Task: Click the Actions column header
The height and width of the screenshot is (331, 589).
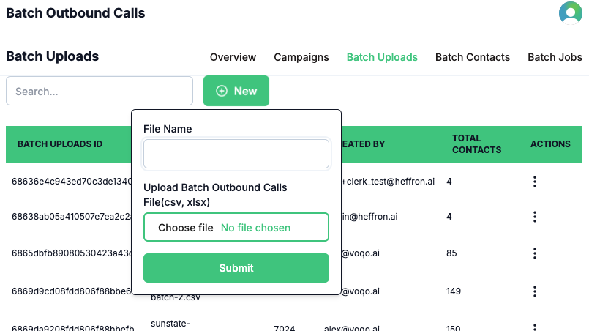Action: coord(550,144)
